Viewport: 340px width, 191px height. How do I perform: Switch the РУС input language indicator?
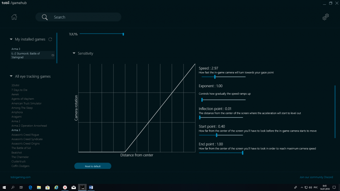pyautogui.click(x=316, y=187)
